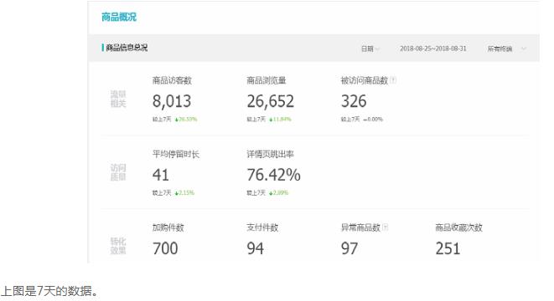Click the 流量相关 row label
Image resolution: width=554 pixels, height=301 pixels.
click(118, 99)
